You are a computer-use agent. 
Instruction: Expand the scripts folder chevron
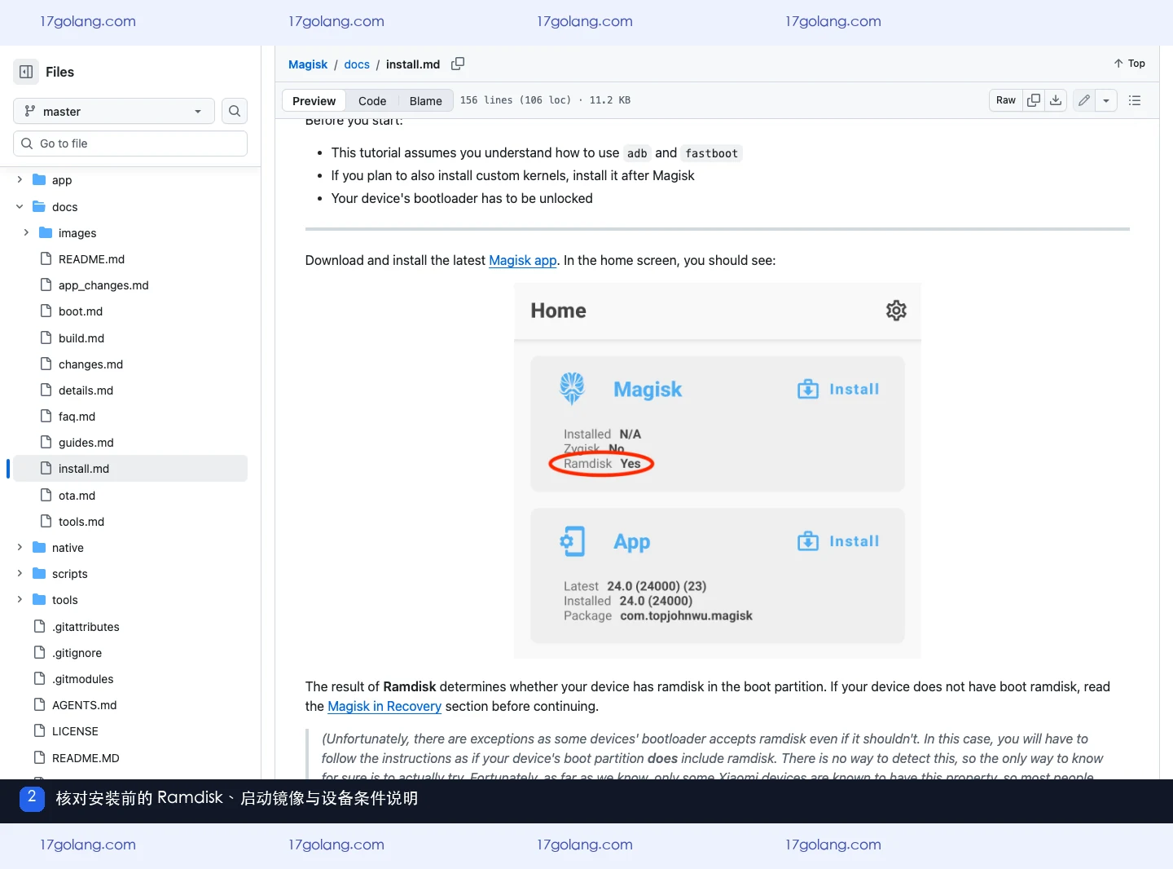tap(20, 573)
